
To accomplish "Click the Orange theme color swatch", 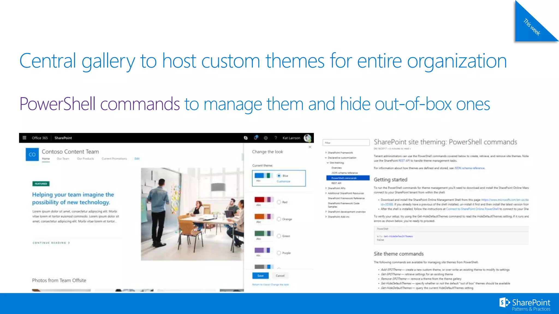I will pos(264,216).
